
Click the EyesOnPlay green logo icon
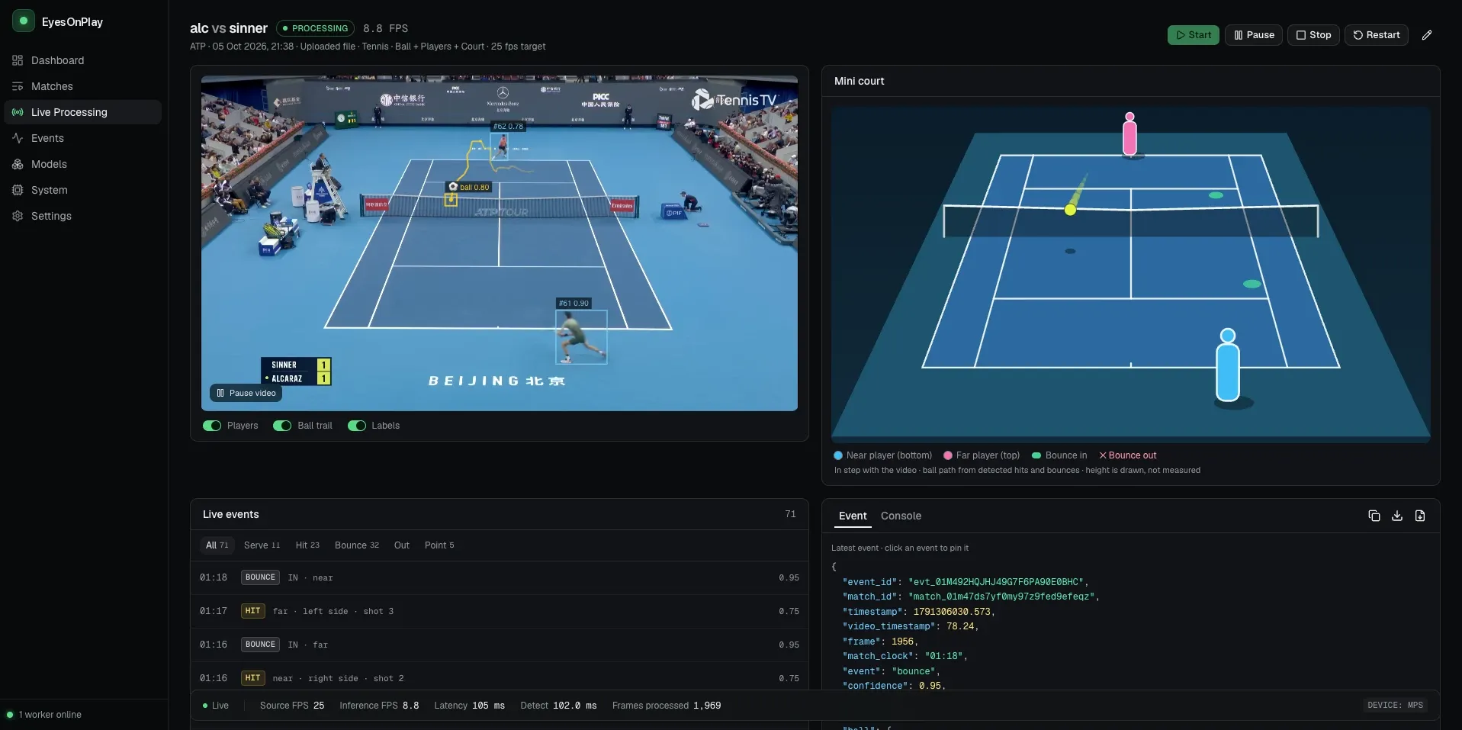pos(24,21)
